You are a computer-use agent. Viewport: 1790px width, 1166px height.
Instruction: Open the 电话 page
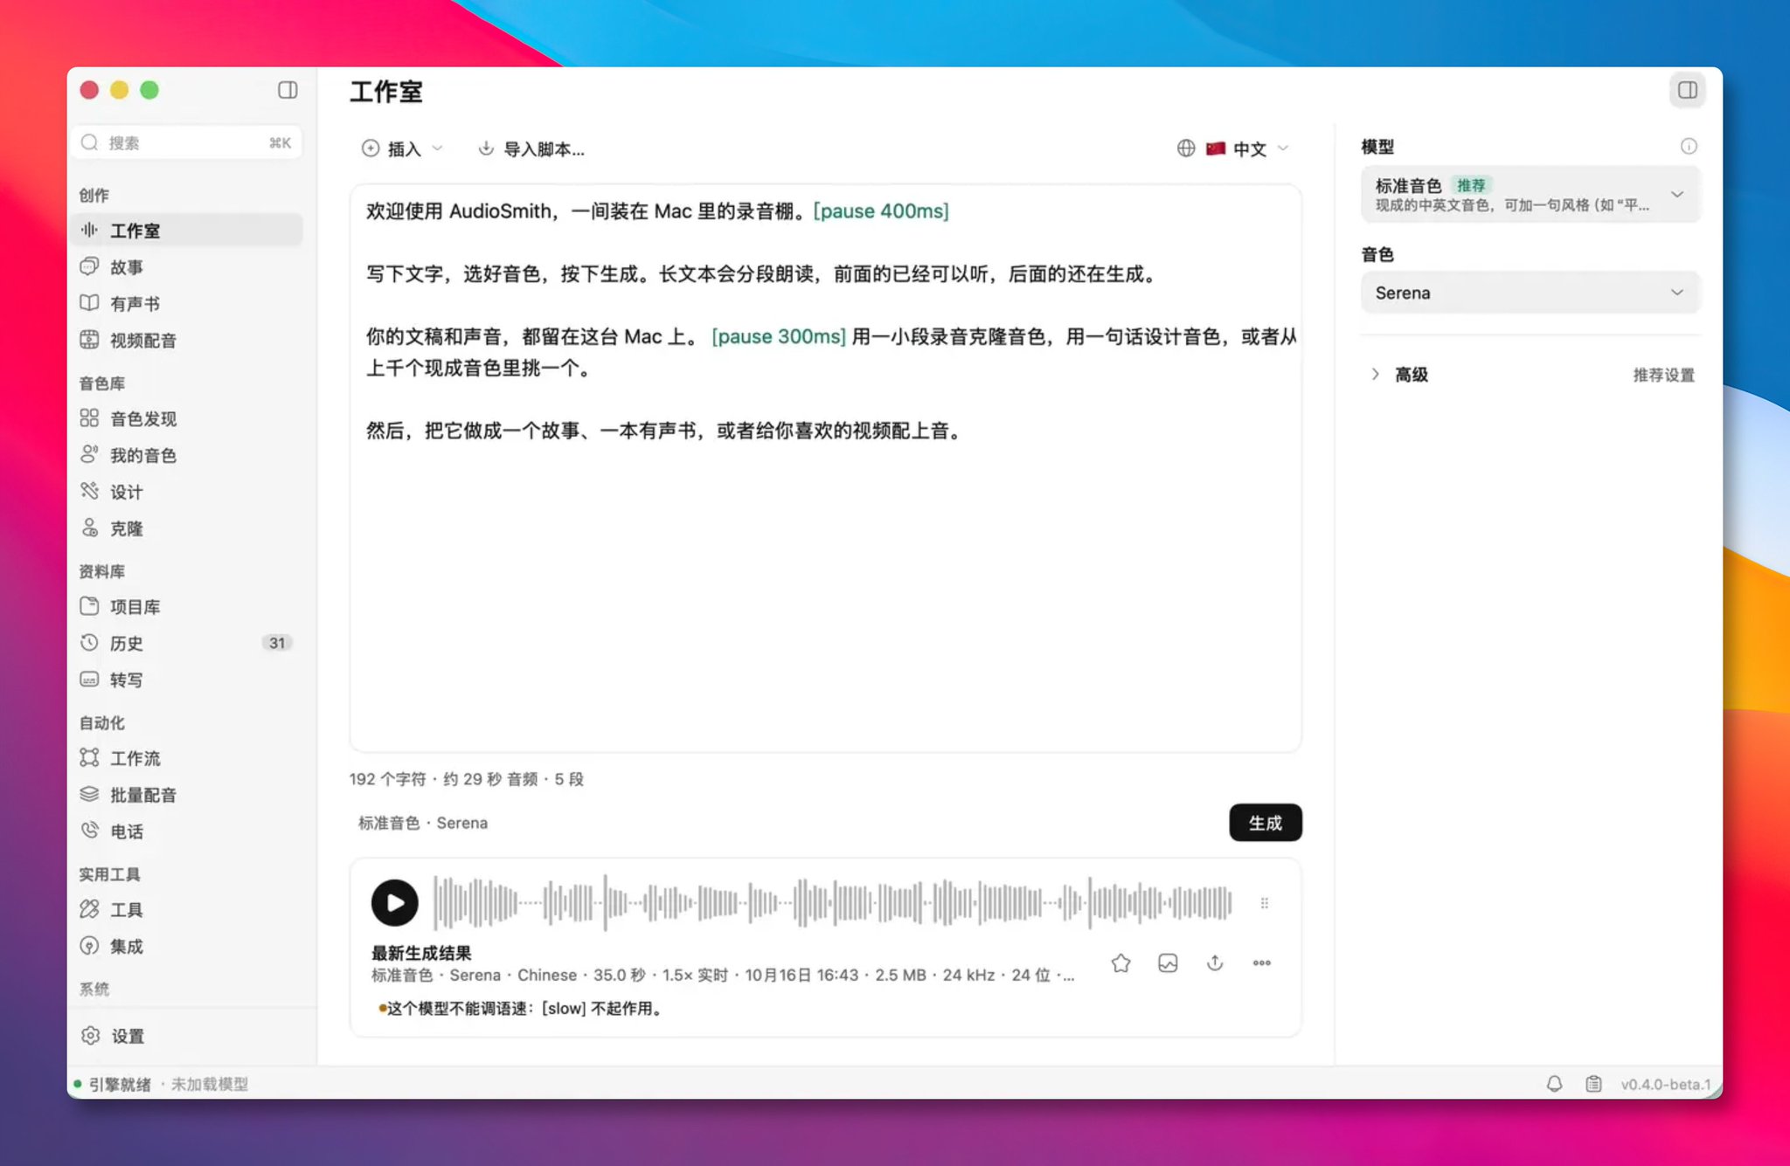coord(189,832)
